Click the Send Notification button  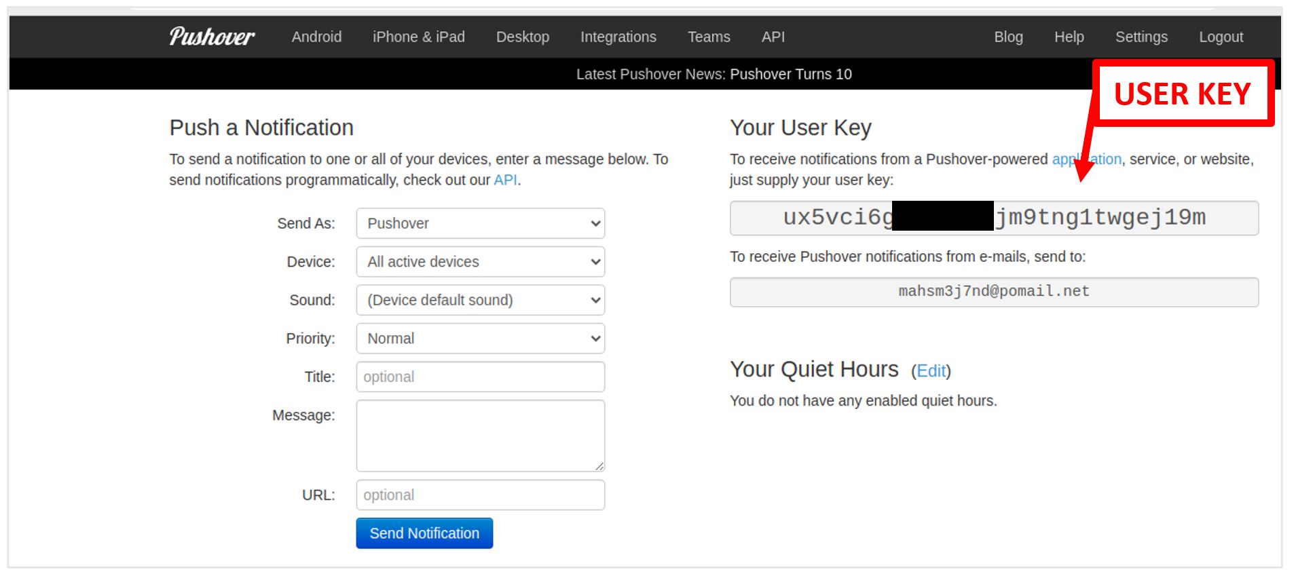pyautogui.click(x=424, y=533)
